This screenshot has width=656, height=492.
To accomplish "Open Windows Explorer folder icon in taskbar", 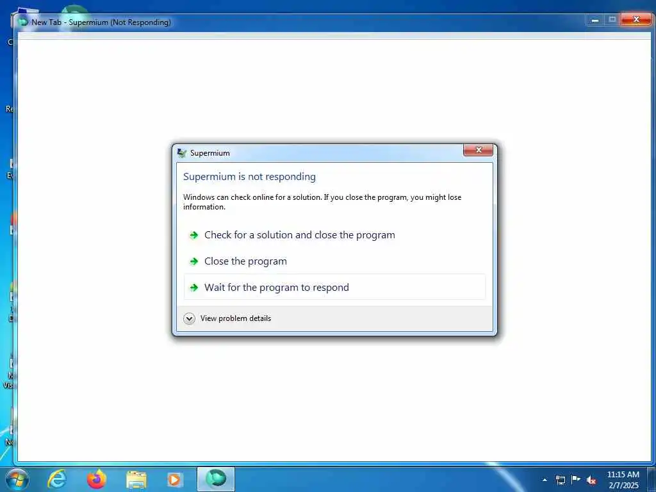I will [136, 480].
